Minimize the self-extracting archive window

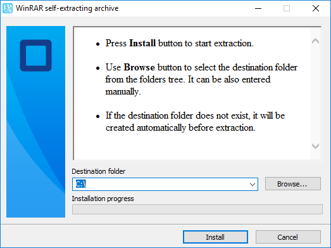(x=258, y=8)
